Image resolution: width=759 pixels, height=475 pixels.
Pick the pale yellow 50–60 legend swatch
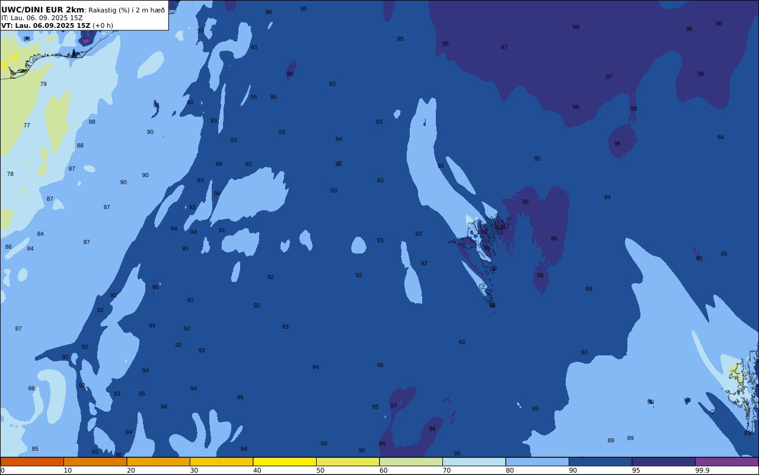(x=347, y=461)
